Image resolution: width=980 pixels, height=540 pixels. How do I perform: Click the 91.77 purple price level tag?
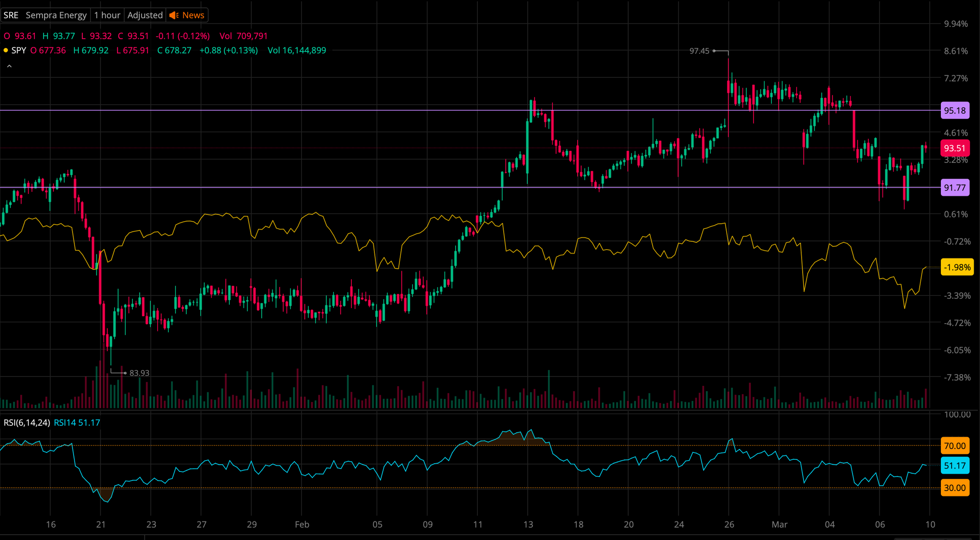(955, 188)
